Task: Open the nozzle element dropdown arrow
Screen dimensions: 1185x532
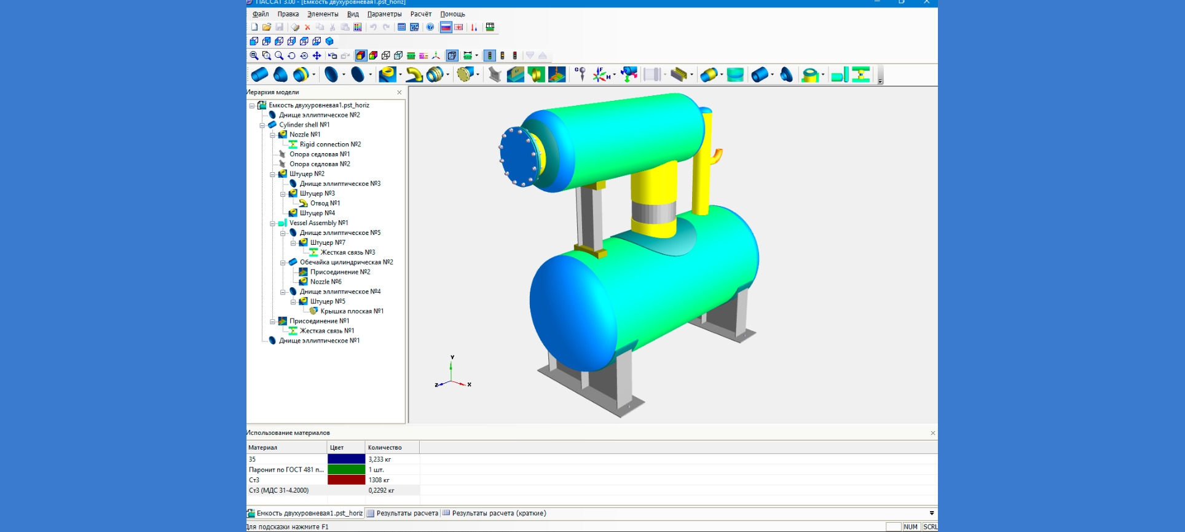Action: pyautogui.click(x=400, y=75)
